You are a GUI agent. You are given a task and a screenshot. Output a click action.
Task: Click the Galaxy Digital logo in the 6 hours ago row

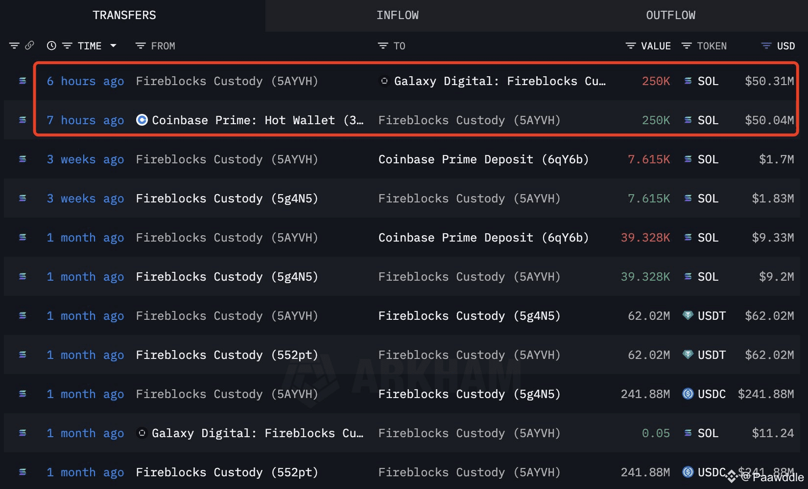[384, 81]
